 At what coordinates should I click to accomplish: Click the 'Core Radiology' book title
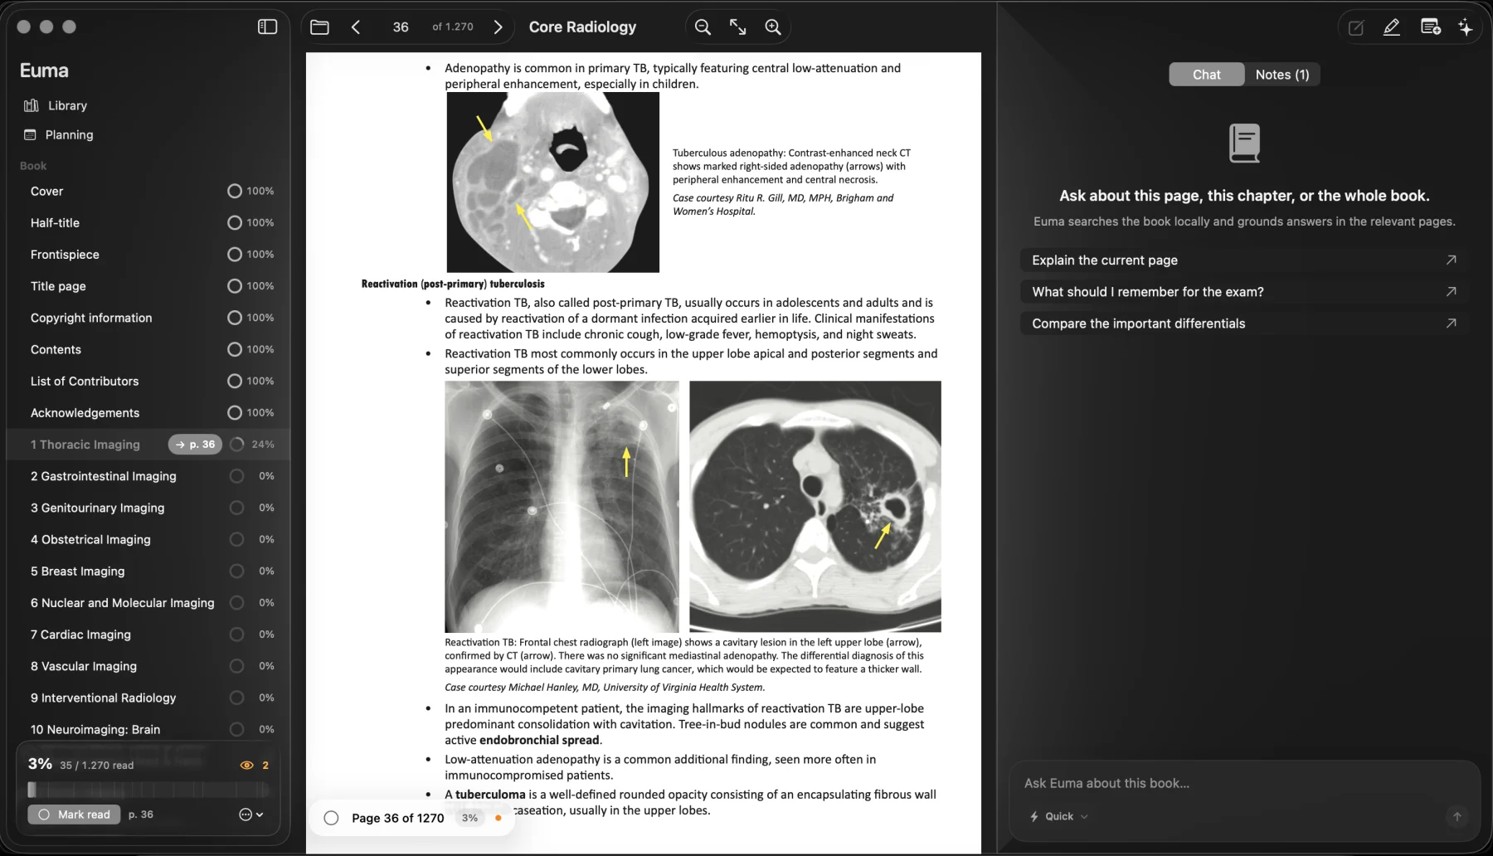tap(583, 27)
